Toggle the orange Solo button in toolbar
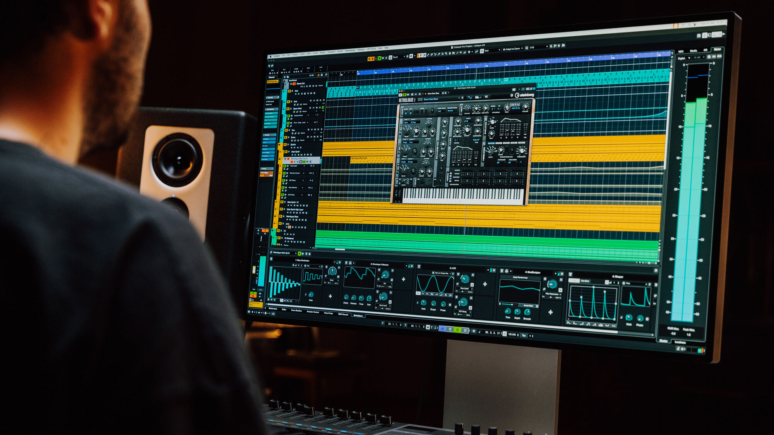This screenshot has width=774, height=435. click(373, 58)
